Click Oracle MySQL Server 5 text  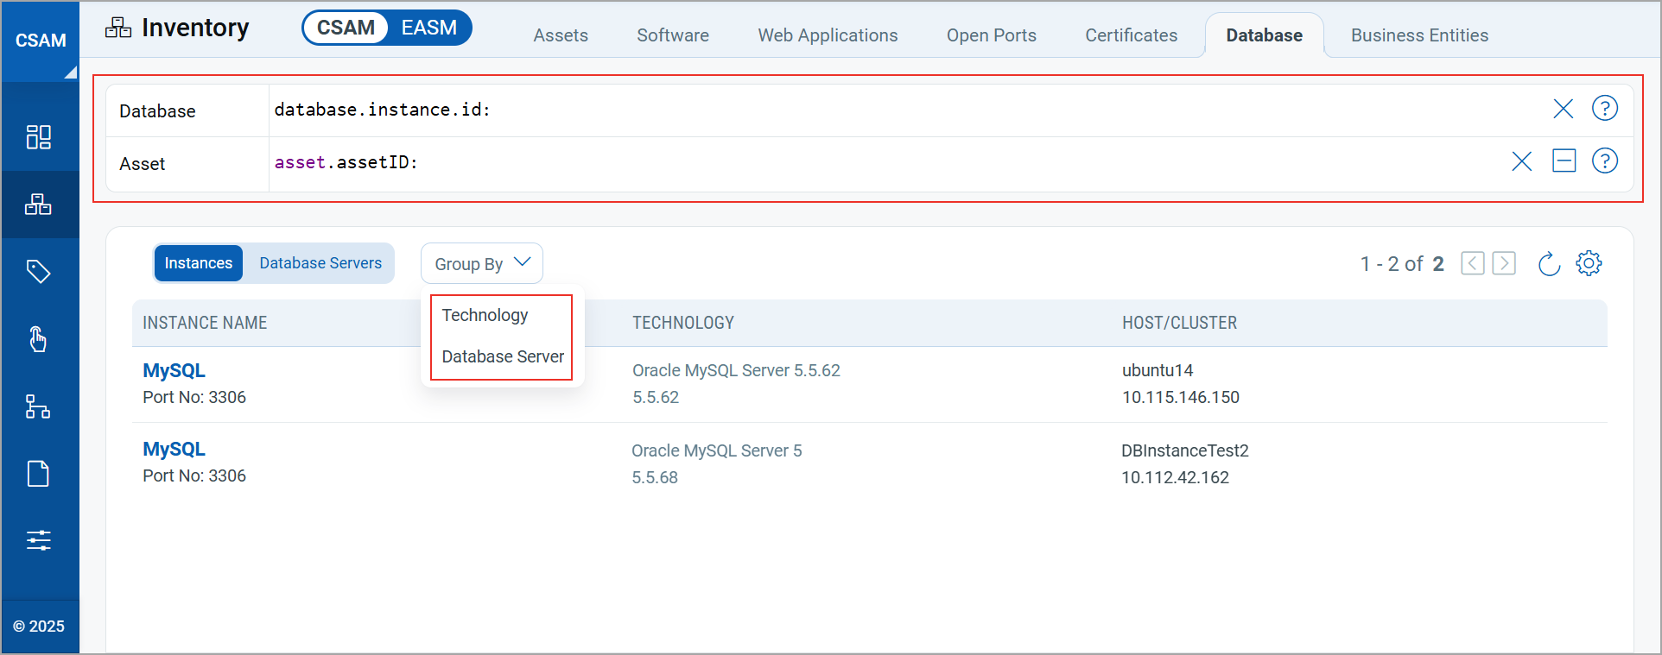click(x=716, y=450)
